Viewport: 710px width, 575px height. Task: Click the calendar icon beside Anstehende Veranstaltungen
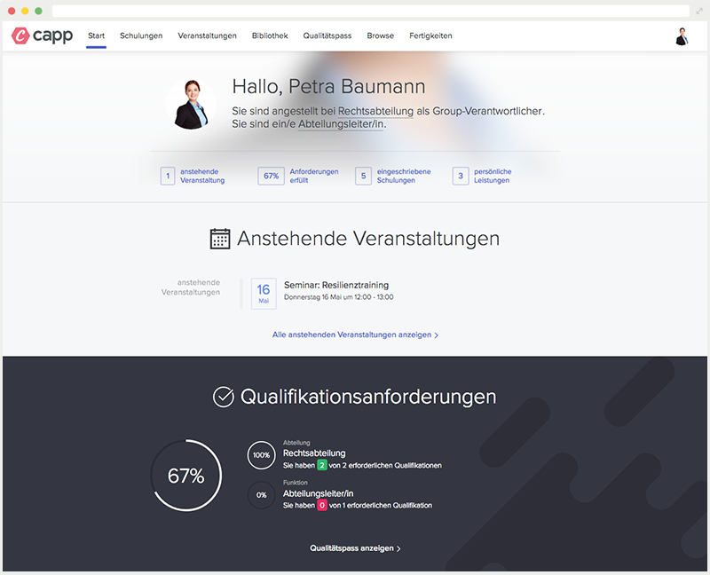[220, 239]
